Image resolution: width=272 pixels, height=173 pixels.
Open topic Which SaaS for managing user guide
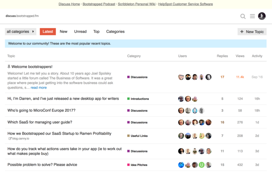[x=40, y=122]
